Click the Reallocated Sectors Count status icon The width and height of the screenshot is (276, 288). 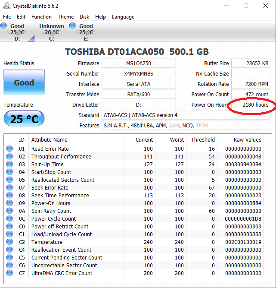click(9, 180)
